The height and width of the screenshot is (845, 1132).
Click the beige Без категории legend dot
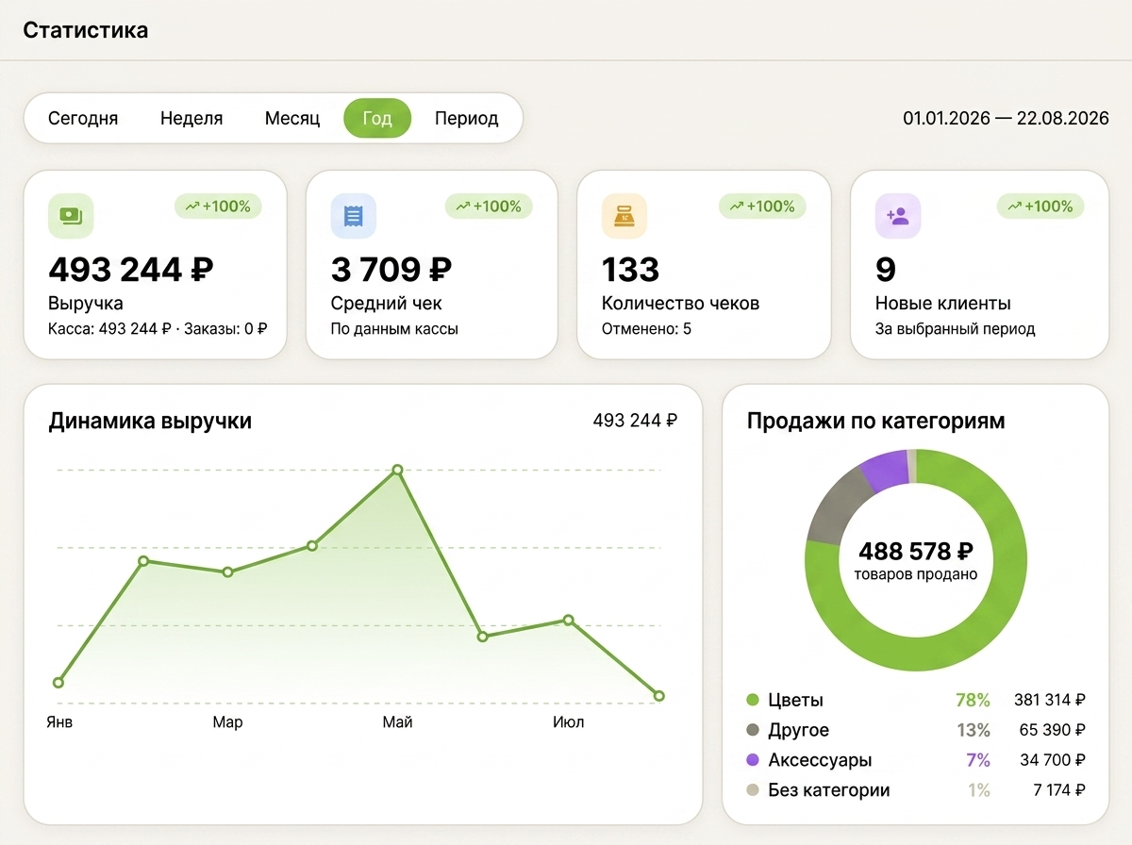coord(753,790)
